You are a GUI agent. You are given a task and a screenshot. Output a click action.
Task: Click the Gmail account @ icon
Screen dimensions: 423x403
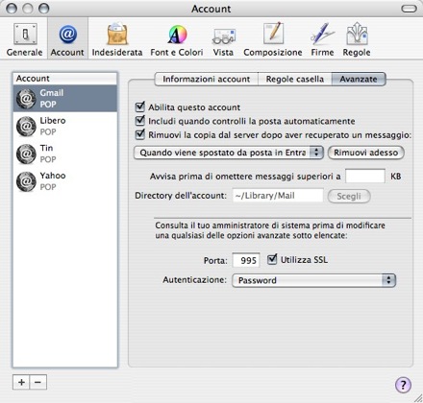tap(26, 99)
